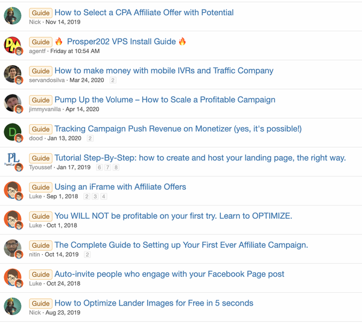Image resolution: width=362 pixels, height=323 pixels.
Task: Click Luke's avatar on the Auto-invite thread
Action: coord(13,277)
